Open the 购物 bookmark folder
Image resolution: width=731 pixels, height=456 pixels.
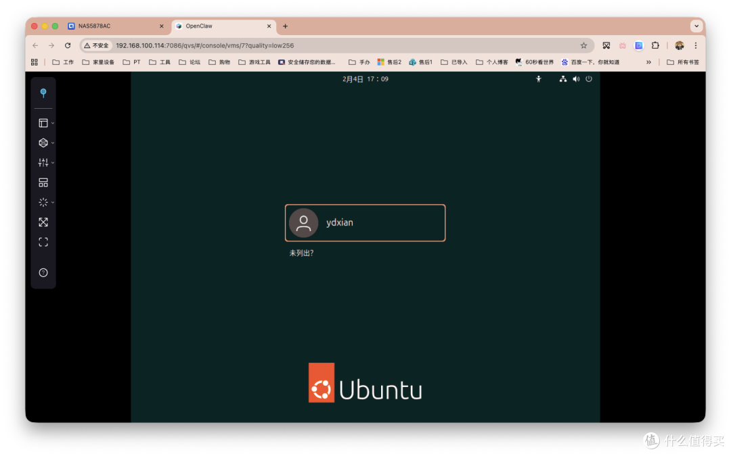(219, 62)
